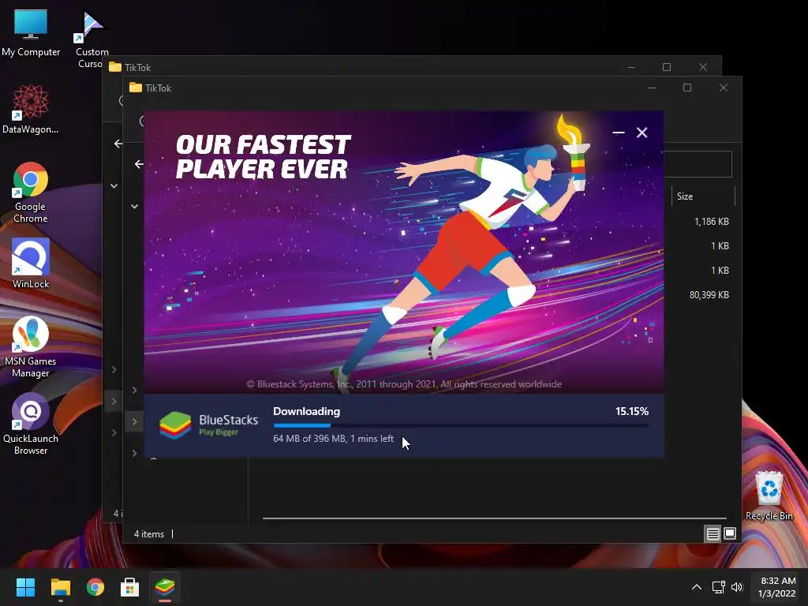Launch Google Chrome from desktop
808x606 pixels.
(x=31, y=193)
